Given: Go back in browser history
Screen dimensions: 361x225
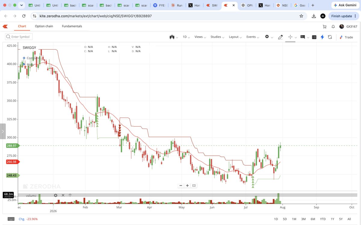Looking at the screenshot, I should pos(6,16).
